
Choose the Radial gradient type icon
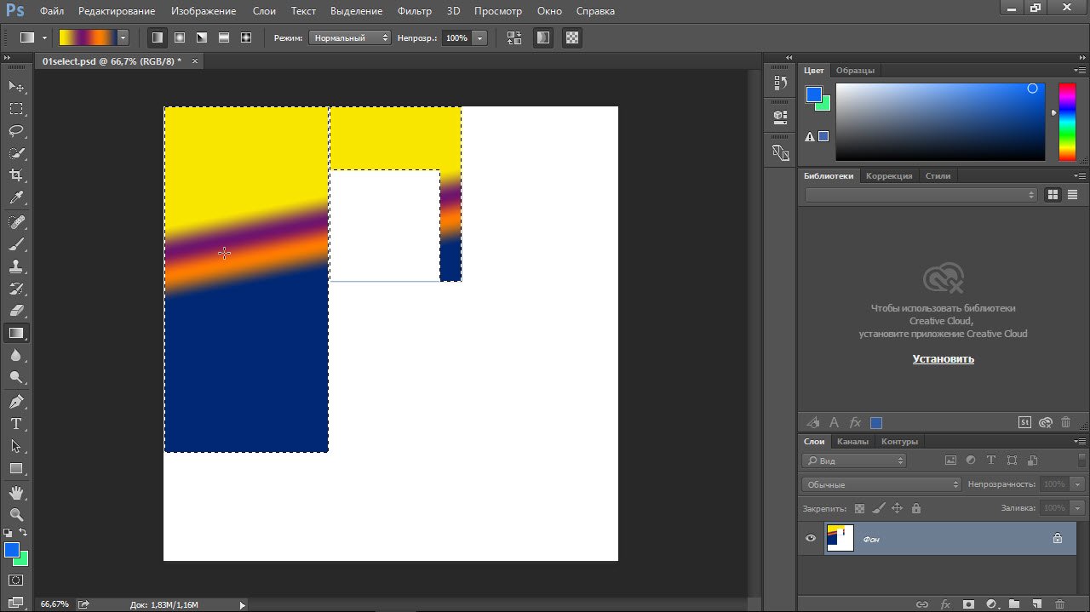180,37
